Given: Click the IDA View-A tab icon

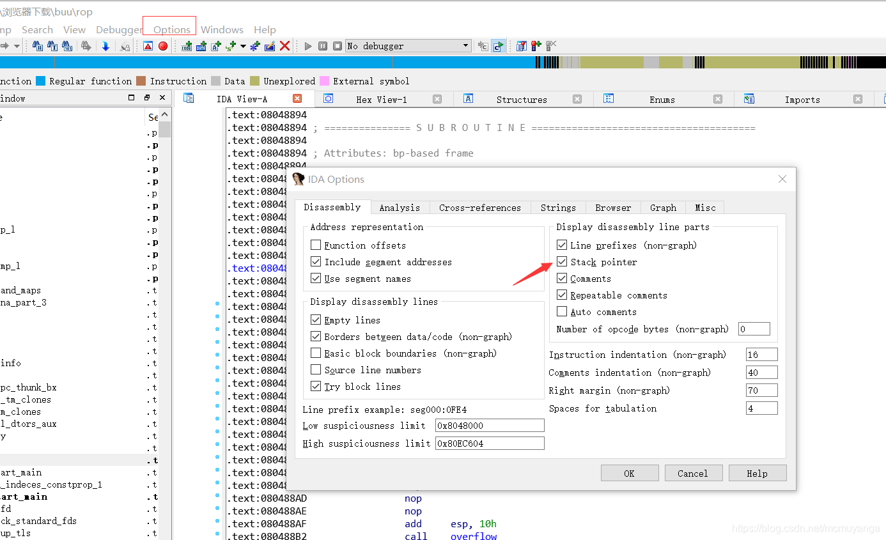Looking at the screenshot, I should (189, 98).
